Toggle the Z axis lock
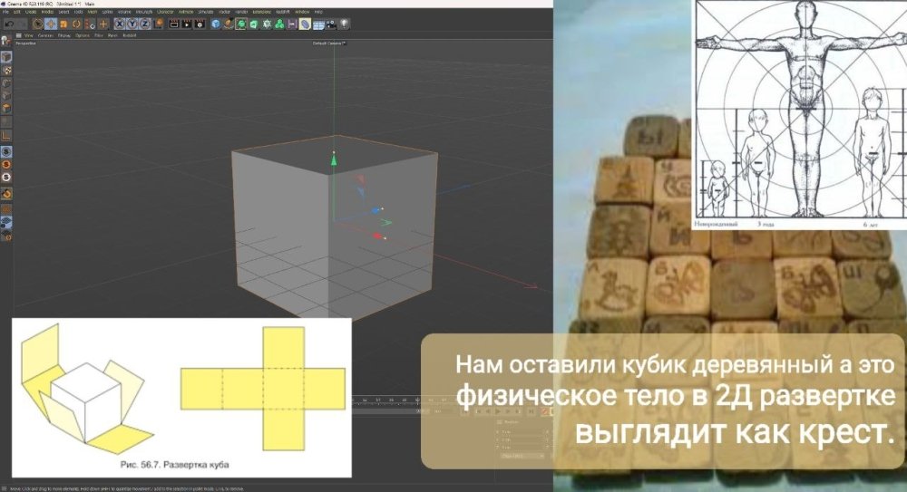The height and width of the screenshot is (492, 907). click(144, 24)
